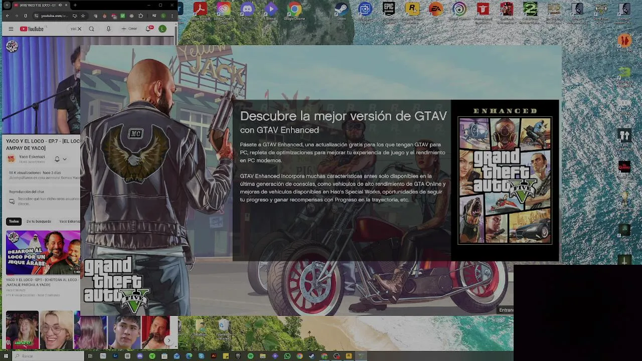Launch the EA app shortcut
The width and height of the screenshot is (642, 361).
[x=436, y=11]
